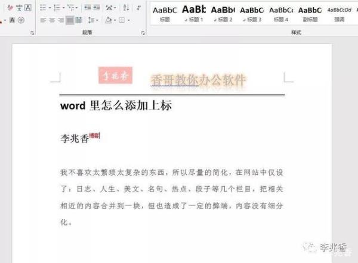Align text left

pyautogui.click(x=43, y=20)
